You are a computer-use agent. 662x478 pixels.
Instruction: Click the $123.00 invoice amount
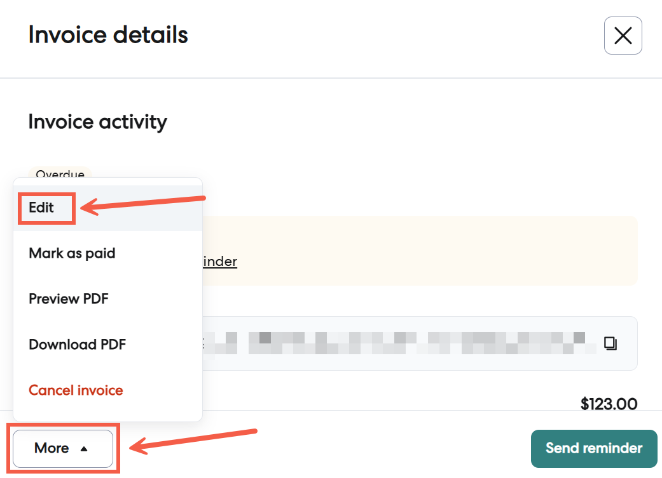click(x=609, y=403)
